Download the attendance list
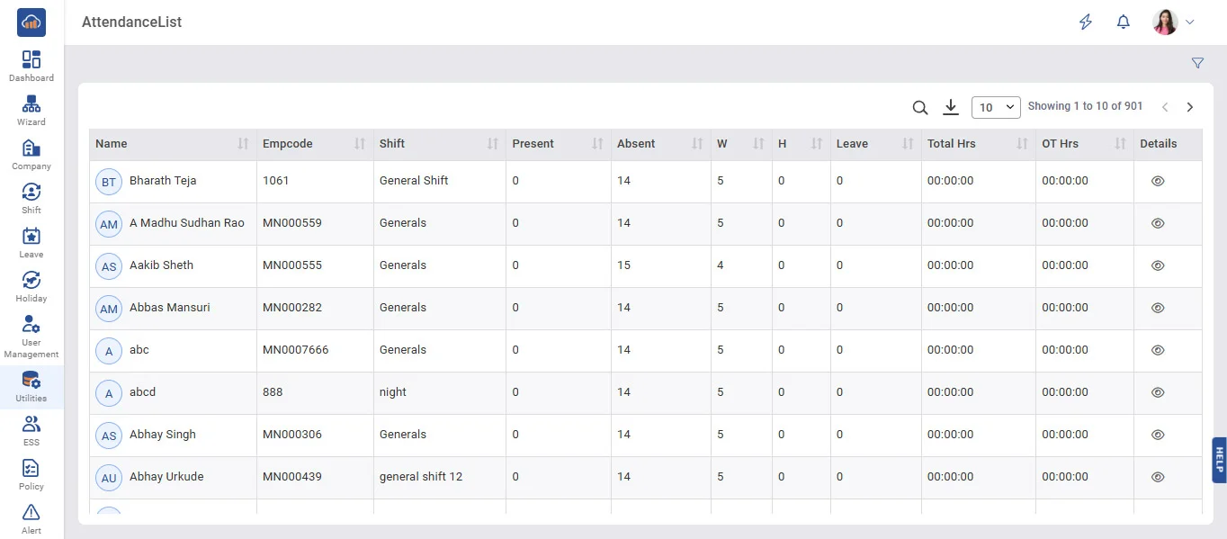1227x539 pixels. point(951,107)
